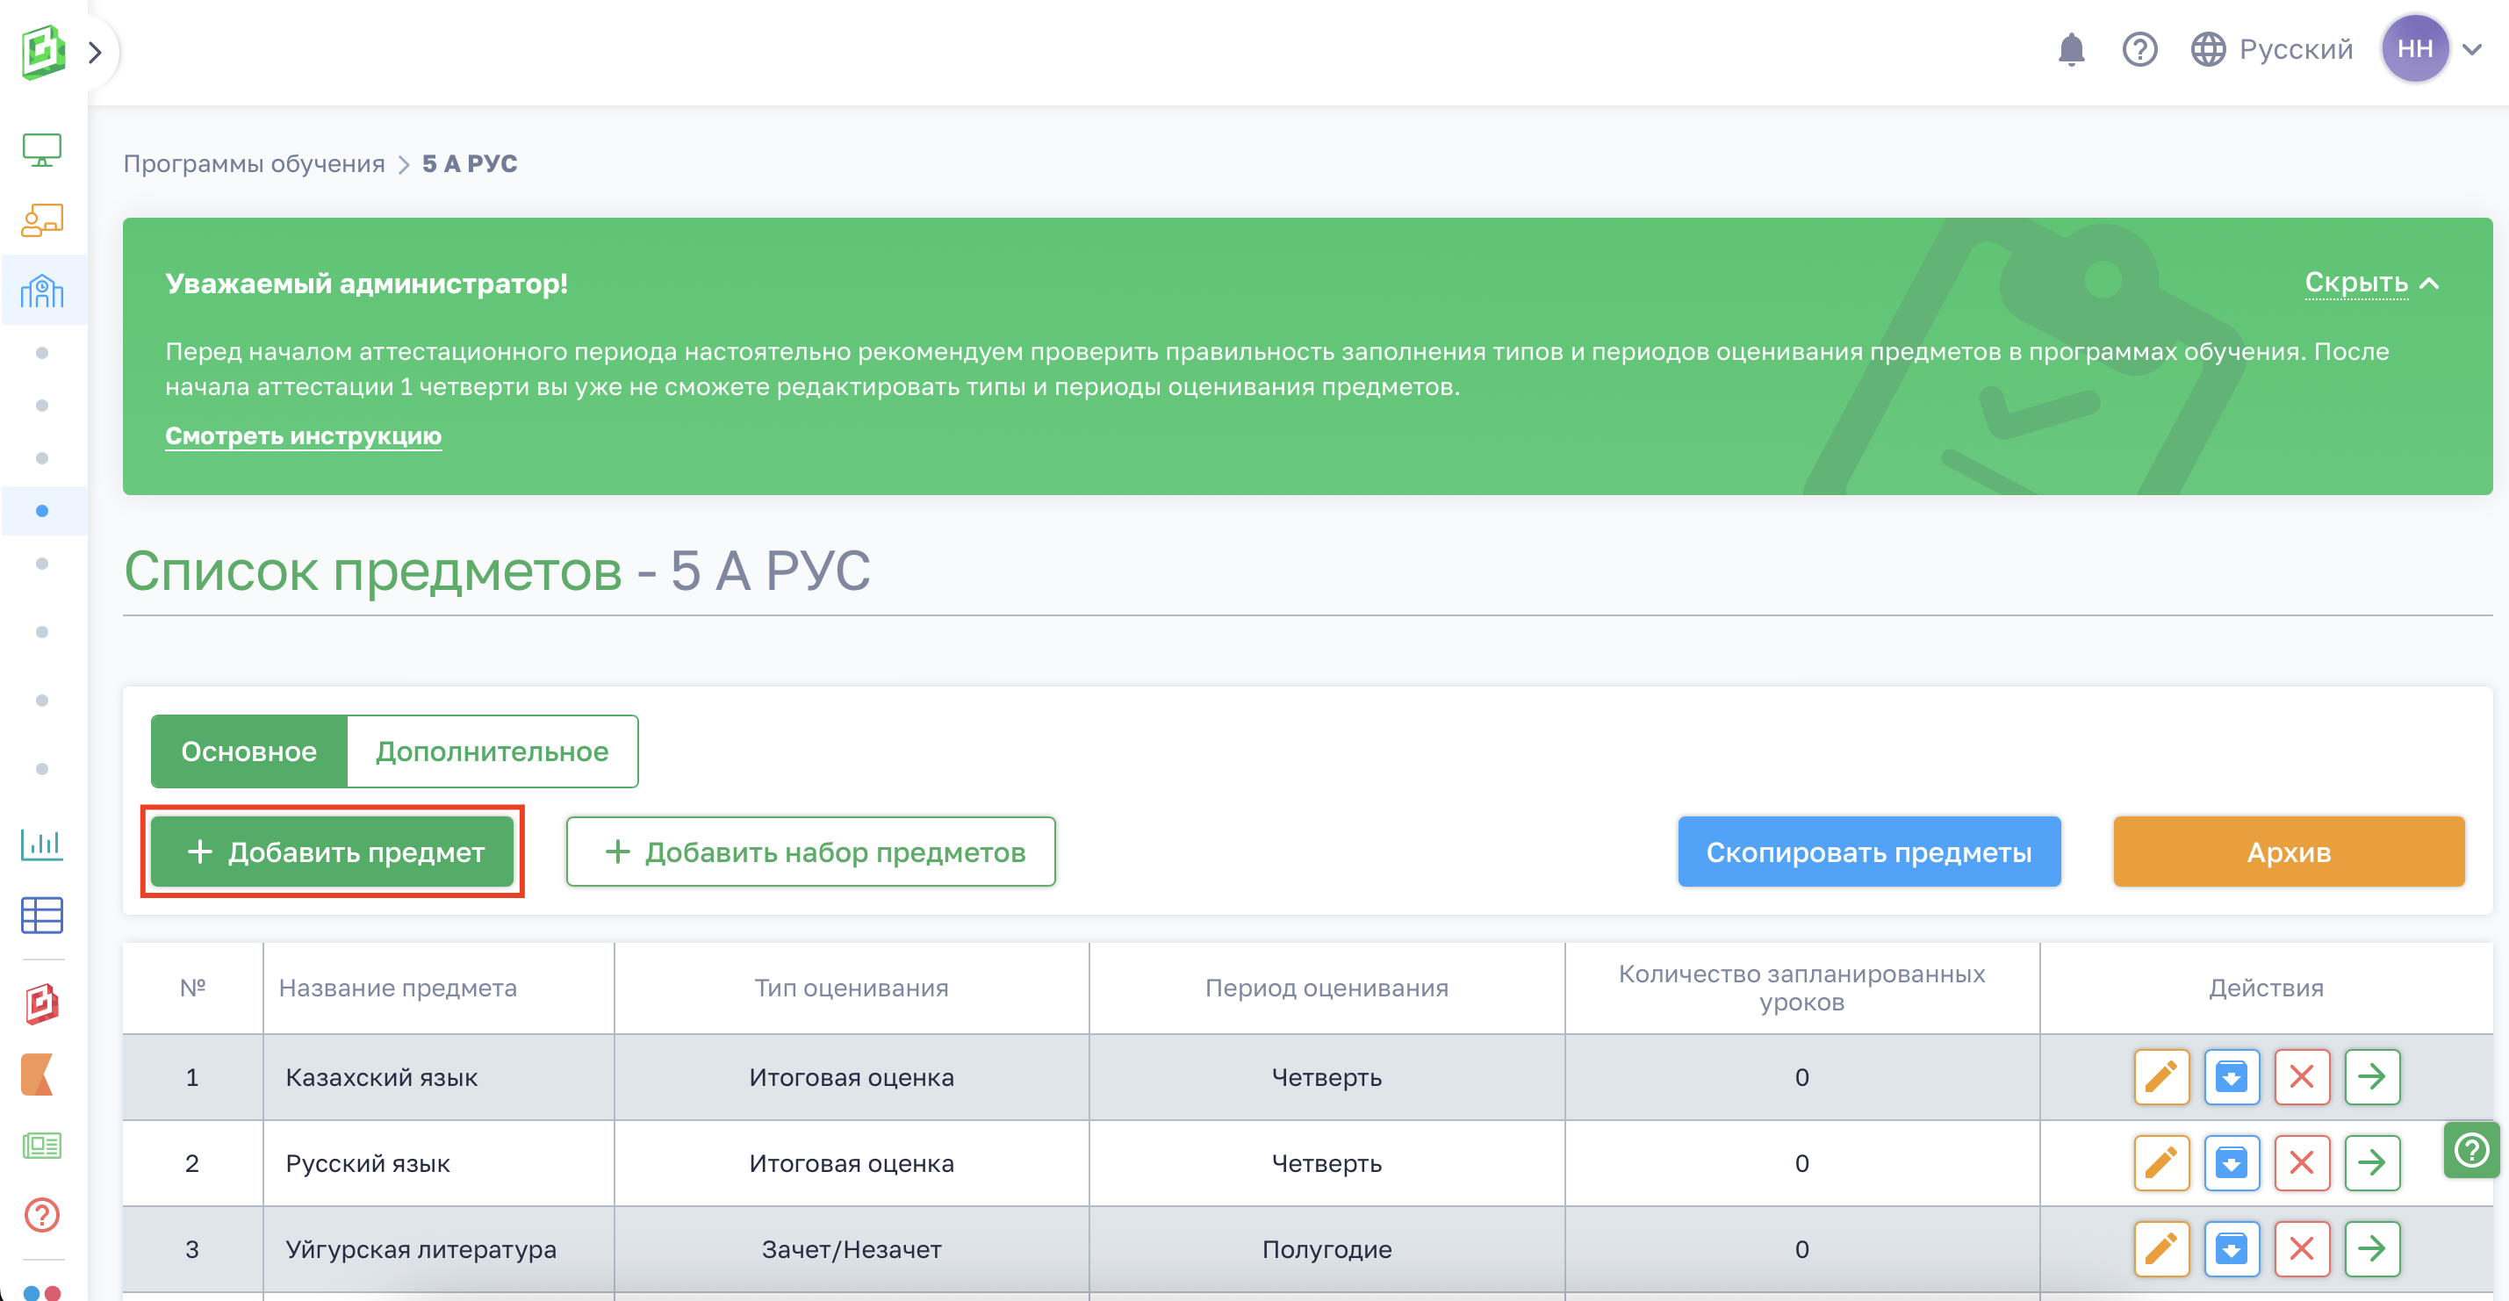
Task: Select the Основное tab
Action: point(249,751)
